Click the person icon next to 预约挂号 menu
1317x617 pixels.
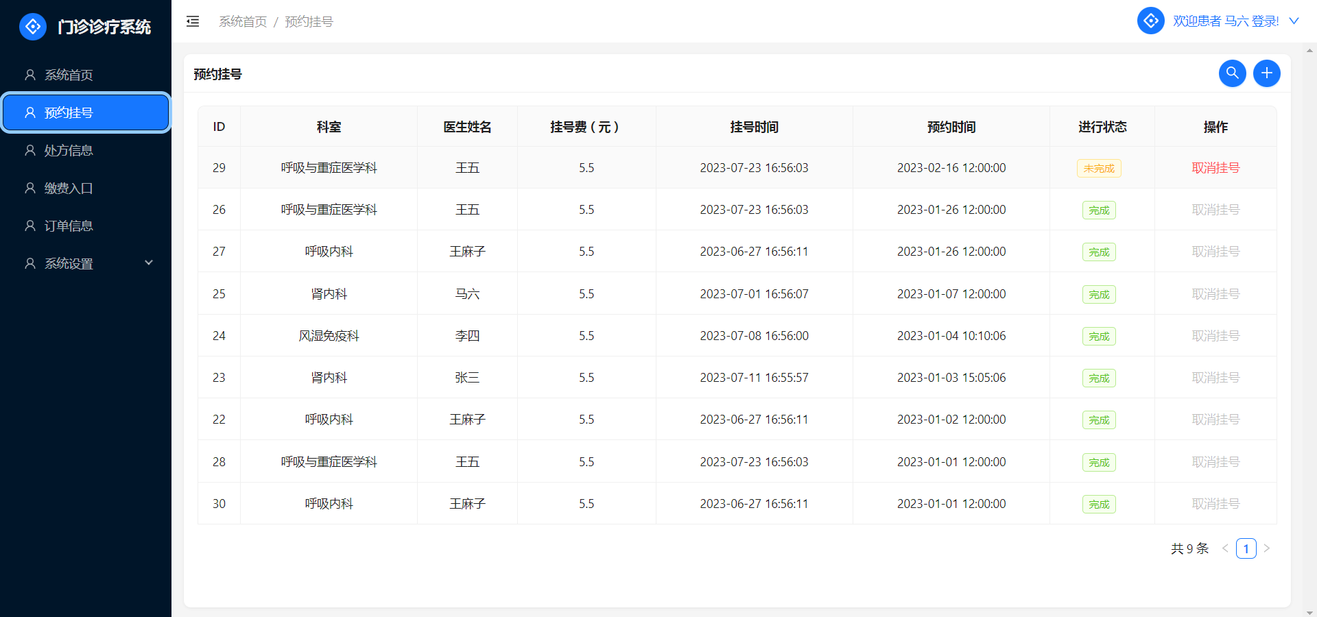tap(30, 112)
